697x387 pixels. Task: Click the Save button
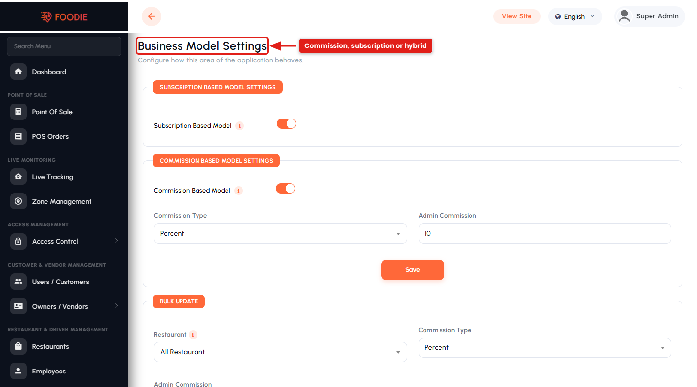coord(413,270)
